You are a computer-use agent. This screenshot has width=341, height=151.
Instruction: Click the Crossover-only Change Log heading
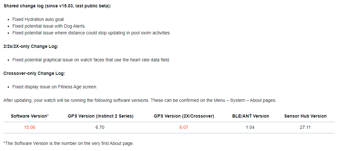[34, 73]
